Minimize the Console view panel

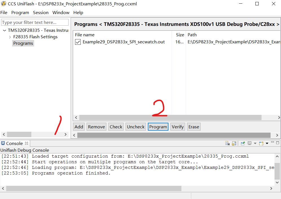(273, 142)
